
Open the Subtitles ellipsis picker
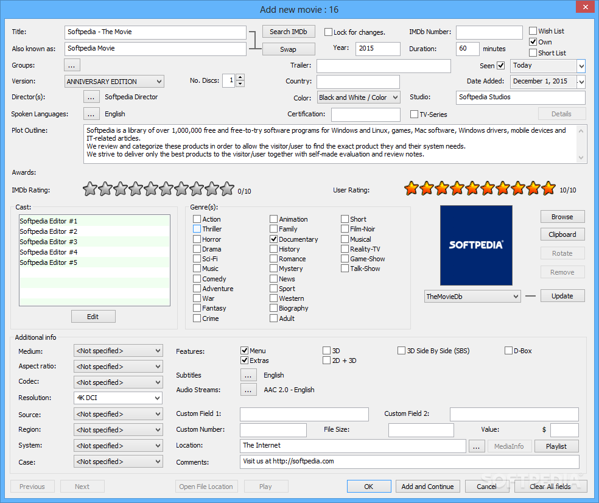[248, 375]
